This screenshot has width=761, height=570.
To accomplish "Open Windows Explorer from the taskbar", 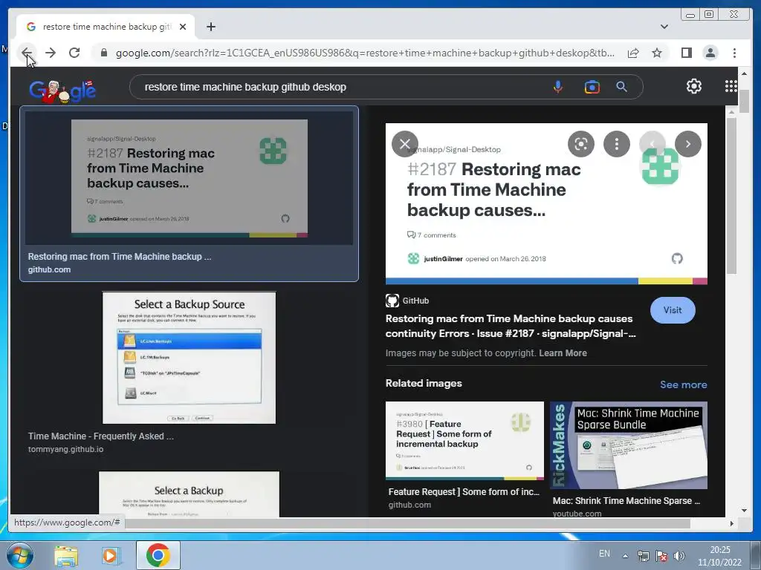I will click(66, 555).
